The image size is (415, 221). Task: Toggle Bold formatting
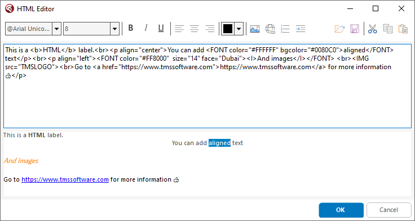click(130, 28)
